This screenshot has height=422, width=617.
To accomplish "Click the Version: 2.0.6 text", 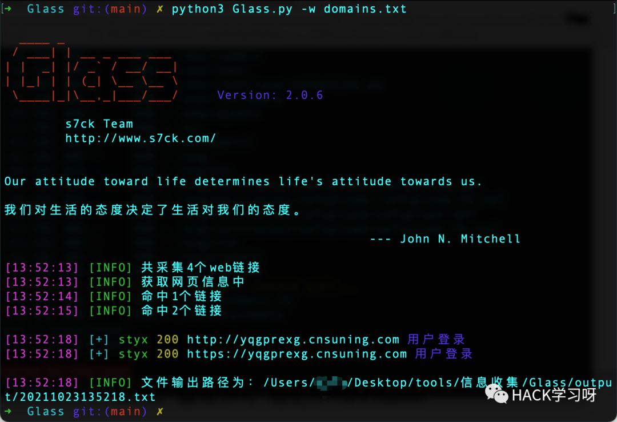I will (270, 95).
